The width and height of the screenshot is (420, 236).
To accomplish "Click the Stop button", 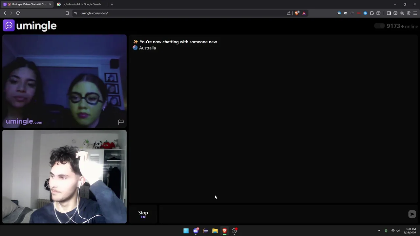I will 143,214.
